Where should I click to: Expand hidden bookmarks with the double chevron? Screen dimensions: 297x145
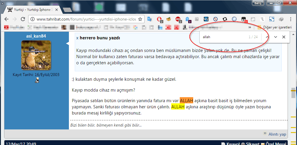pos(250,27)
